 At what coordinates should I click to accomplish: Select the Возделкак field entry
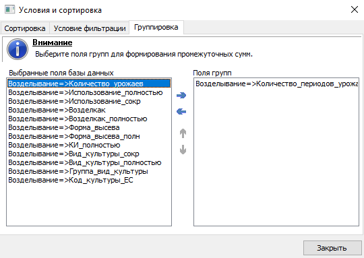coord(89,110)
